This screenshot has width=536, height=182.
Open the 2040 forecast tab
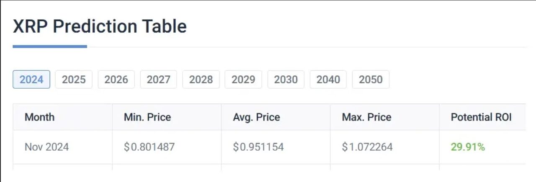(x=328, y=79)
